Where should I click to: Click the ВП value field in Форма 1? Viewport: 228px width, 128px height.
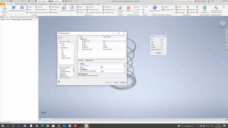coord(163,39)
